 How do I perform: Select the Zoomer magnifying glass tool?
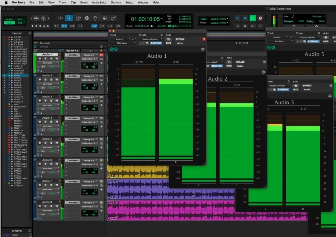click(69, 18)
